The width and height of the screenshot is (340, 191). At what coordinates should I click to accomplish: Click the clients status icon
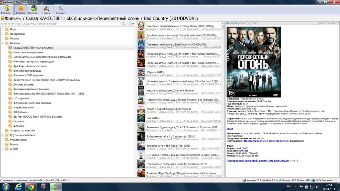tap(245, 180)
